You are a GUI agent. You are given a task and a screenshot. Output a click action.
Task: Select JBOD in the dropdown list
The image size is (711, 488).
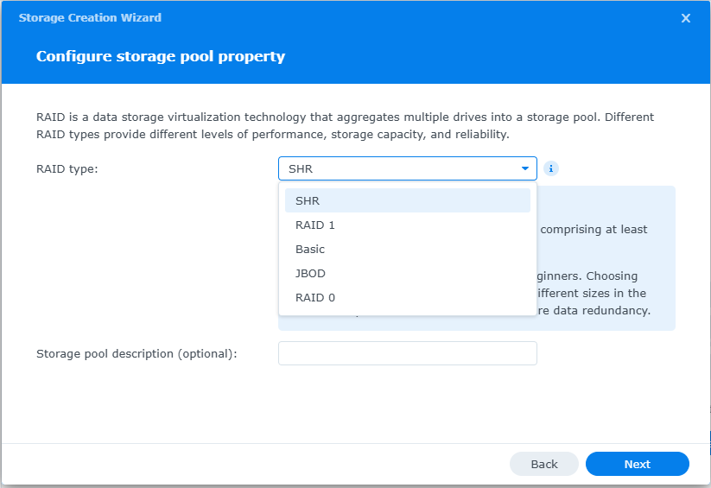click(x=408, y=274)
